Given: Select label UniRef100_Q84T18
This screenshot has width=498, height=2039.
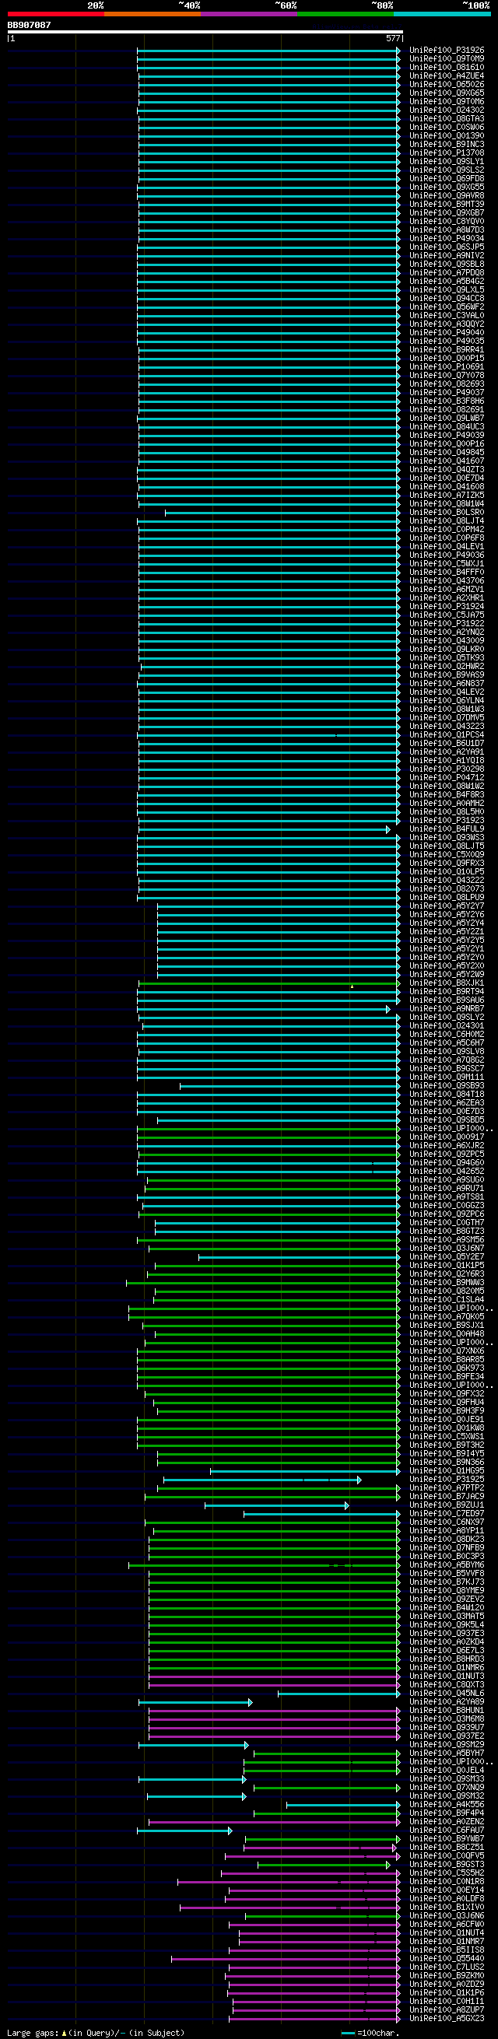Looking at the screenshot, I should [x=447, y=1095].
